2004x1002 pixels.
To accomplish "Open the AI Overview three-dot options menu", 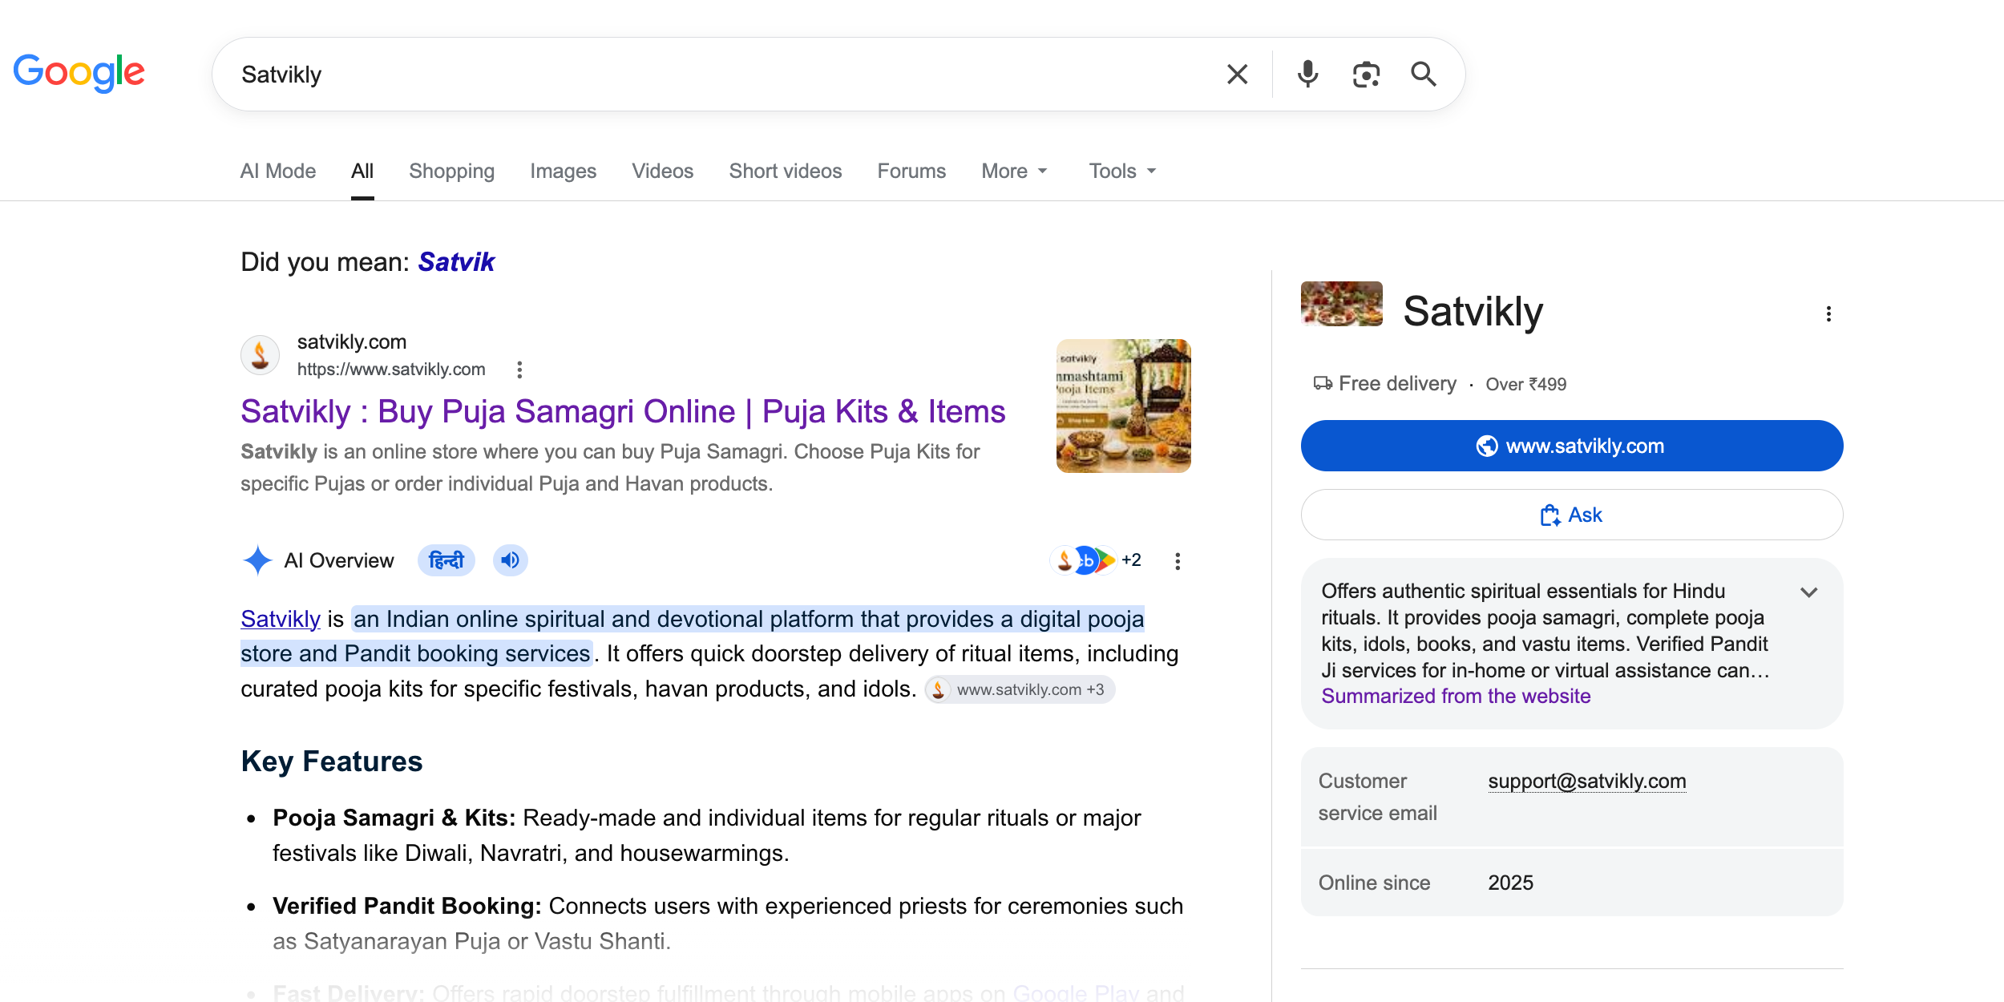I will pos(1178,561).
